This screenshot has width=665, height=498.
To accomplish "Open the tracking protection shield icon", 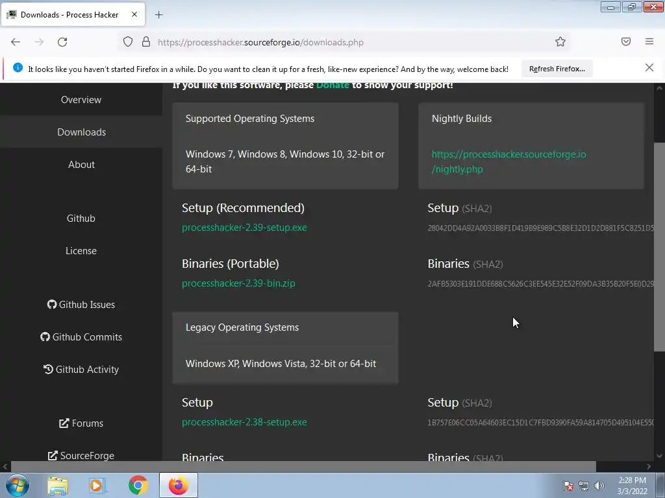I will click(x=128, y=42).
